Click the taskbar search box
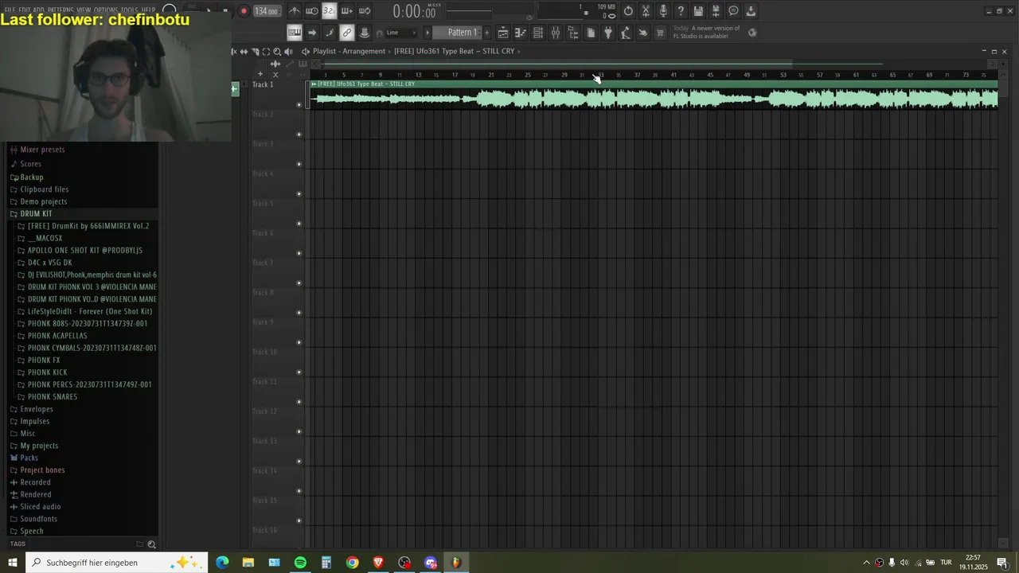Screen dimensions: 1019x573 (117, 563)
